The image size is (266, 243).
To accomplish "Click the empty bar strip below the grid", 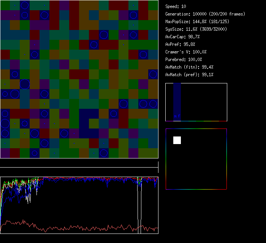I will pyautogui.click(x=79, y=163).
